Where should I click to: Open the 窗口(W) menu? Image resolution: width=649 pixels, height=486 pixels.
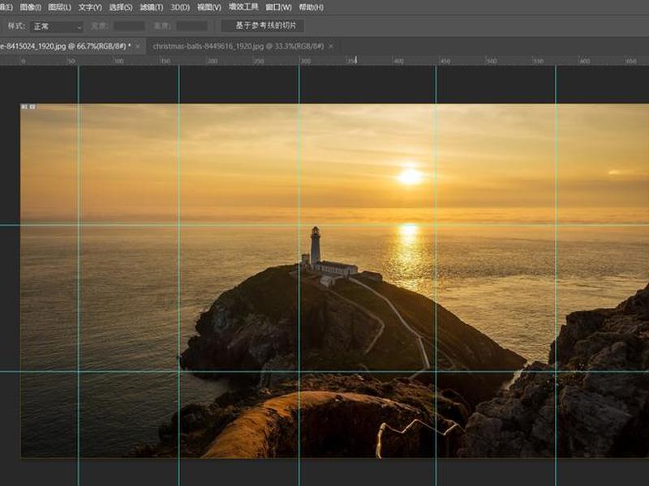(x=278, y=7)
